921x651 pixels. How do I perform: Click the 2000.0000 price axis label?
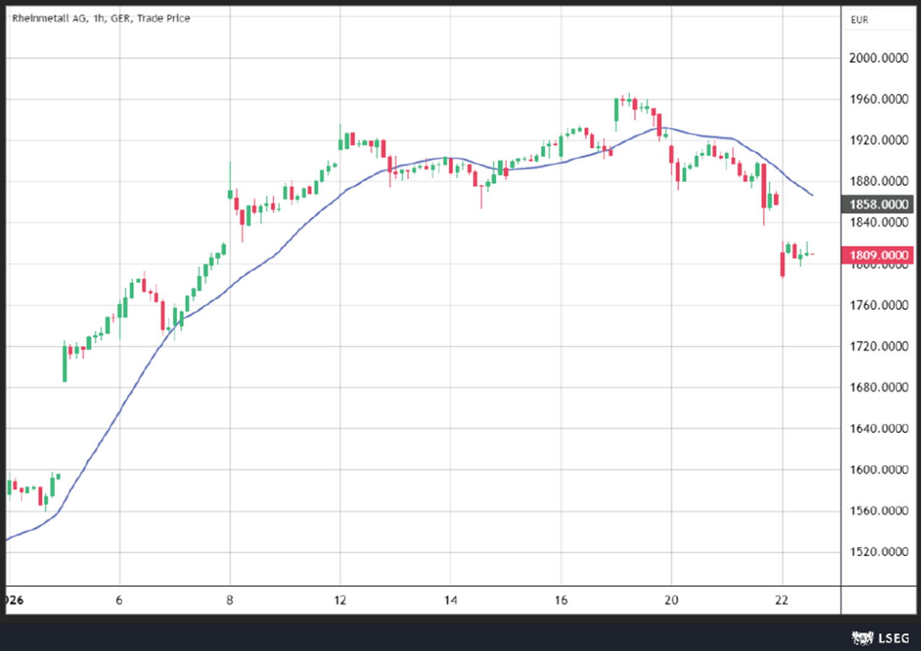coord(879,58)
